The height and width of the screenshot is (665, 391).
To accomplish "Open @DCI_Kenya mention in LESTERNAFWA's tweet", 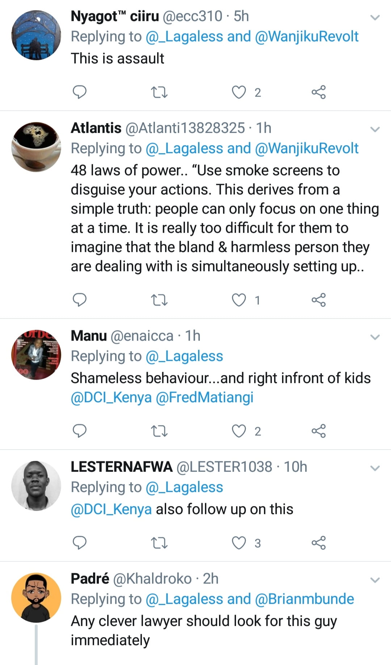I will coord(111,509).
